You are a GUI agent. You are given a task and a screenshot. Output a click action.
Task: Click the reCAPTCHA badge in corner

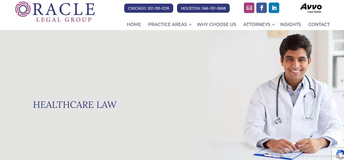(x=338, y=154)
